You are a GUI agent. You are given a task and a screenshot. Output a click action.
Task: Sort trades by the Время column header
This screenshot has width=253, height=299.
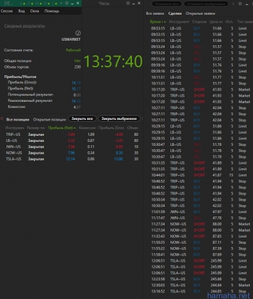point(158,21)
